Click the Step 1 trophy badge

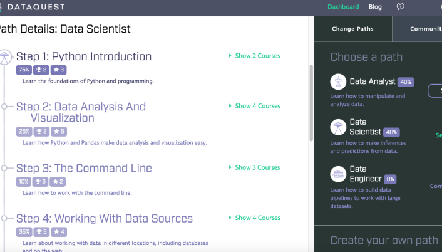pos(41,70)
